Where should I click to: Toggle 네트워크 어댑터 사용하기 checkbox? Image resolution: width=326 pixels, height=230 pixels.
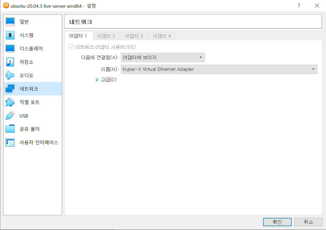[x=71, y=47]
